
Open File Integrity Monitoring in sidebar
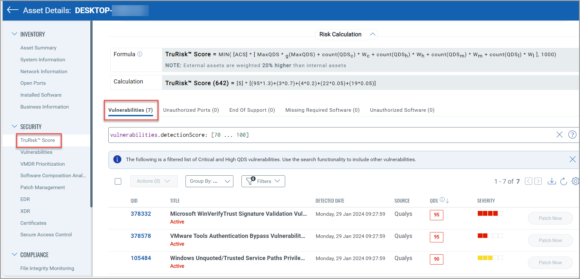pyautogui.click(x=47, y=268)
